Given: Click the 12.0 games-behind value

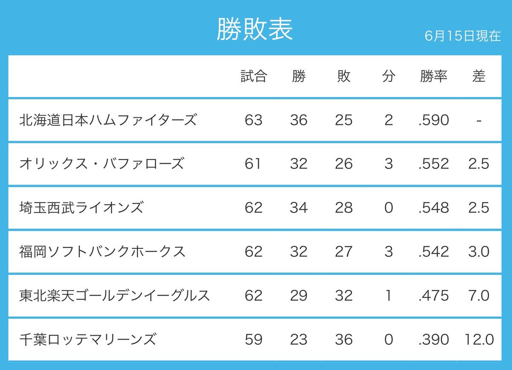Looking at the screenshot, I should (x=478, y=339).
